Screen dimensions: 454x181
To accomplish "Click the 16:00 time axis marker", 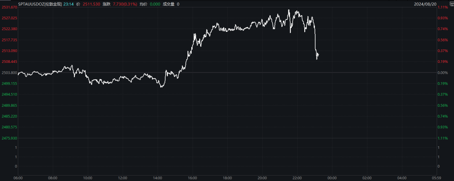I will [x=192, y=178].
